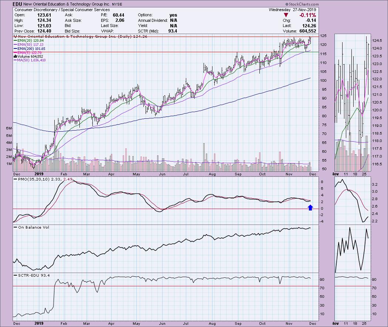This screenshot has width=388, height=327.
Task: Click the Chg value -0.14
Action: coord(311,20)
